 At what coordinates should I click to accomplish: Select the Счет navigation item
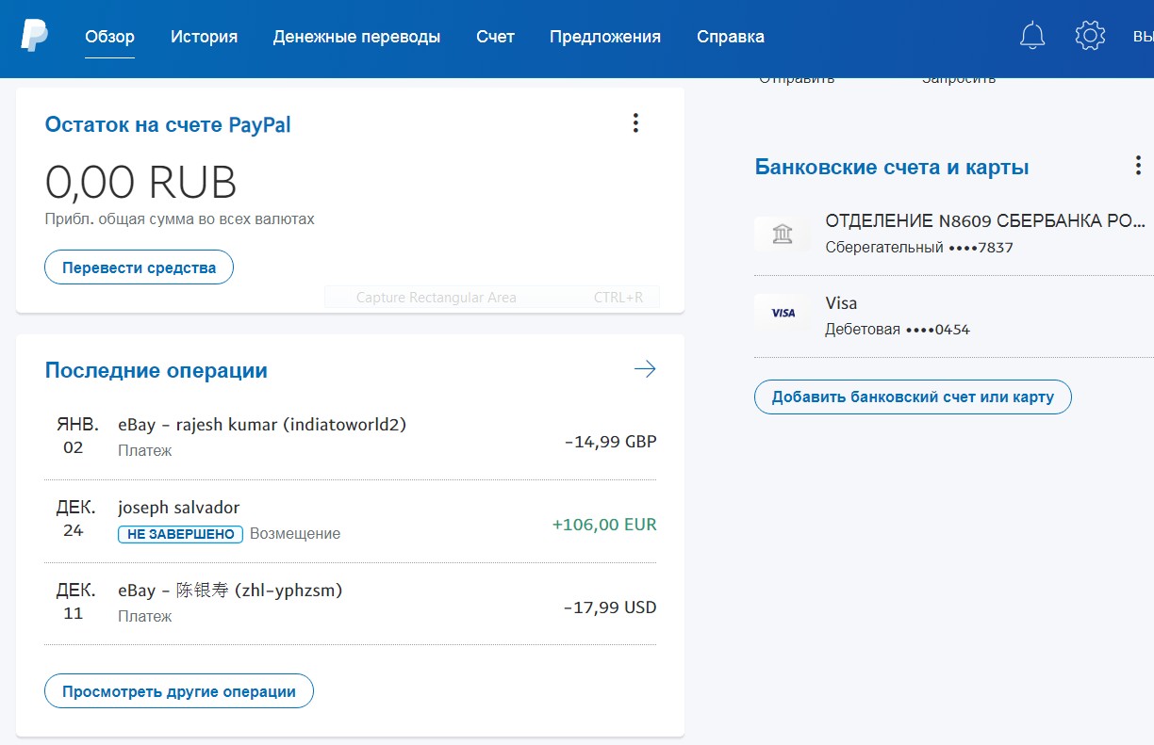[x=495, y=37]
